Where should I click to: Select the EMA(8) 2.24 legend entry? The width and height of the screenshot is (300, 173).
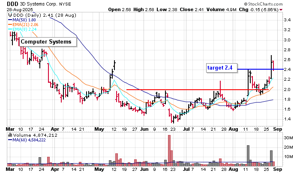click(x=22, y=29)
